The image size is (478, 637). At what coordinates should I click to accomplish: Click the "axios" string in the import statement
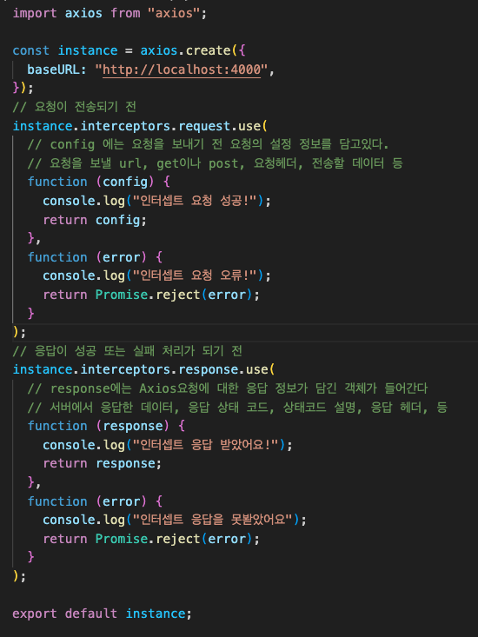174,13
